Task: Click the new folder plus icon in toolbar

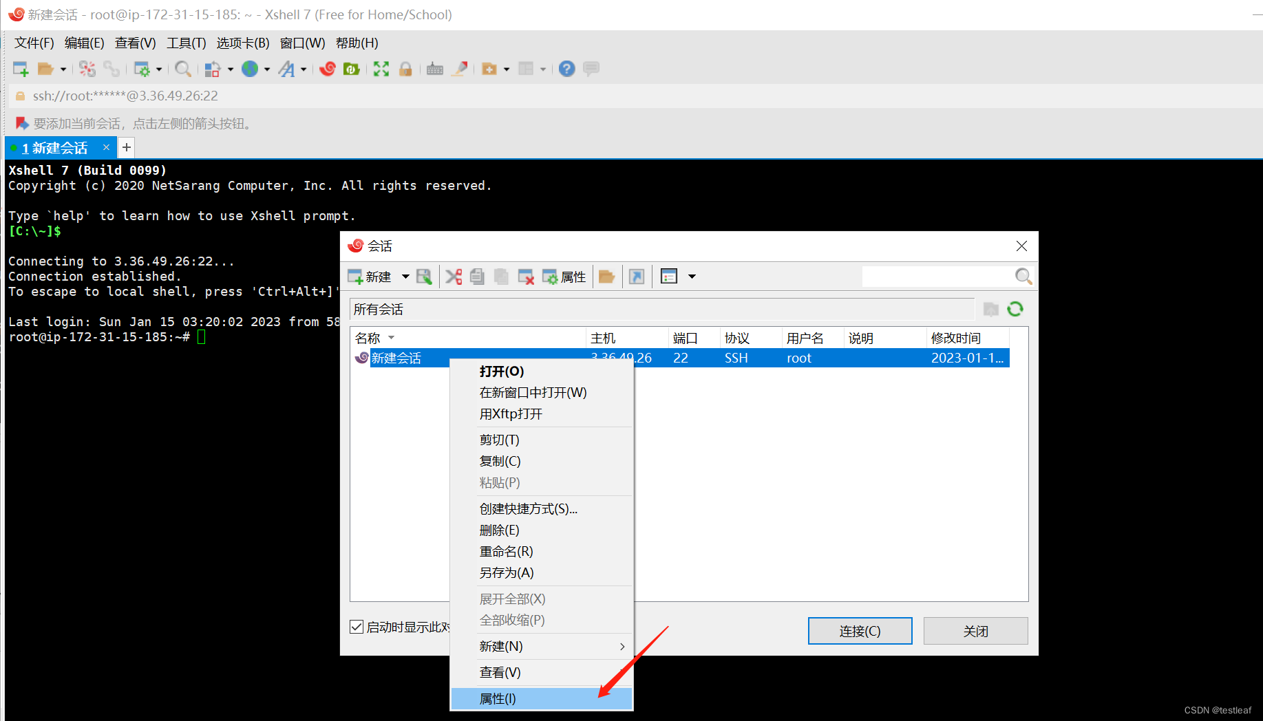Action: pyautogui.click(x=489, y=69)
